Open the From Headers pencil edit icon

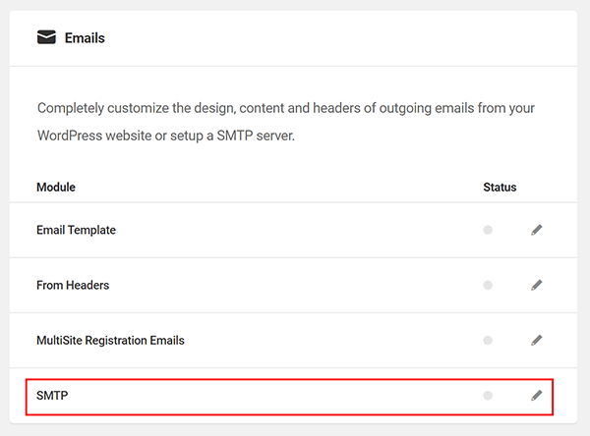(x=537, y=285)
